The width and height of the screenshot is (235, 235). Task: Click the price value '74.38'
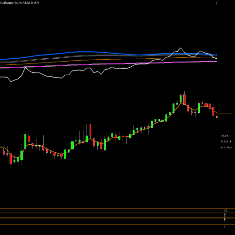click(224, 136)
